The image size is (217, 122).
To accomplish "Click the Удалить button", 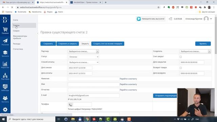I will click(x=203, y=44).
